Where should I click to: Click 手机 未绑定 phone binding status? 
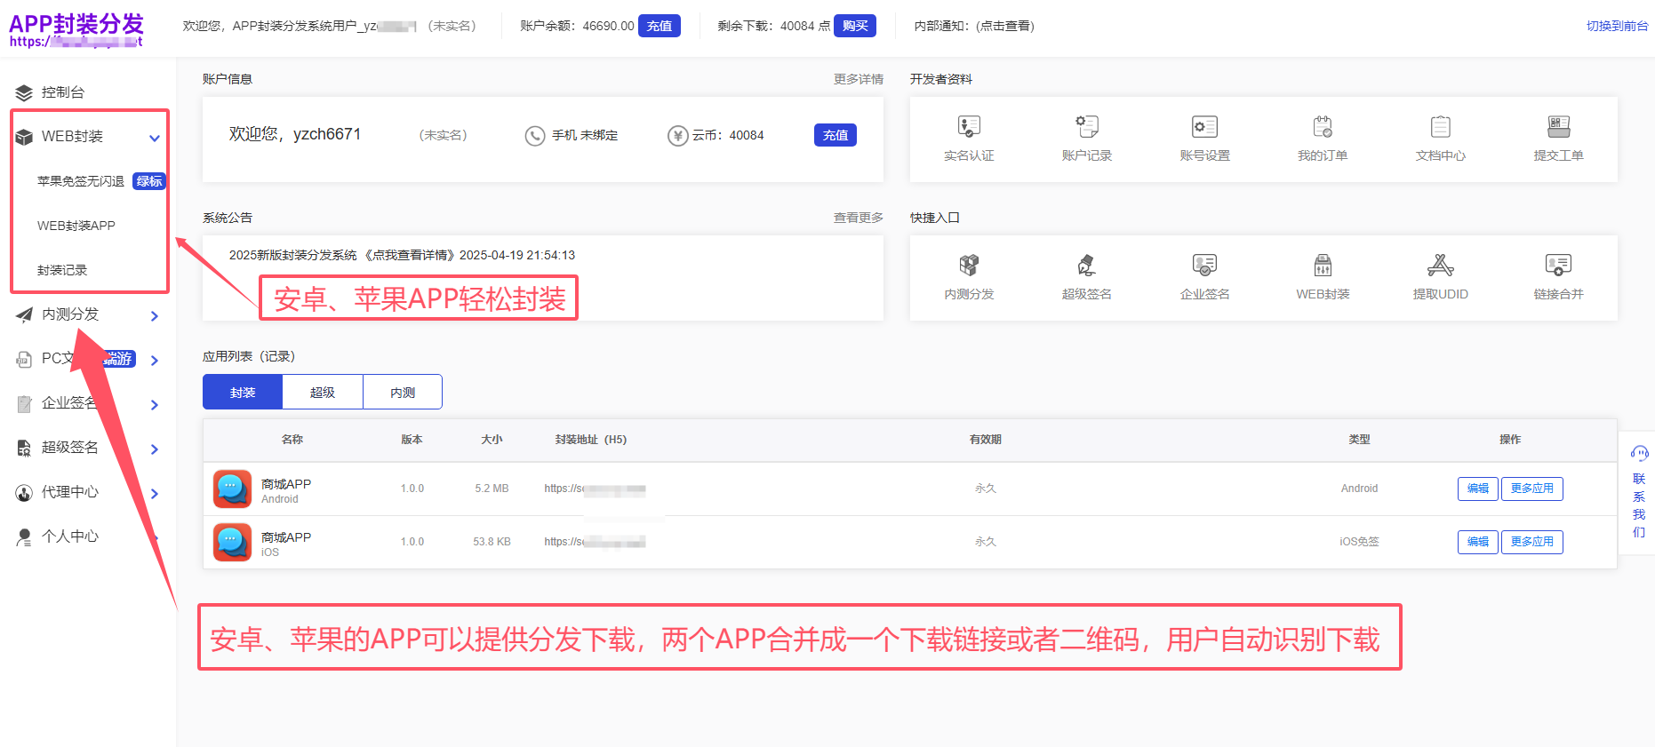click(x=572, y=135)
